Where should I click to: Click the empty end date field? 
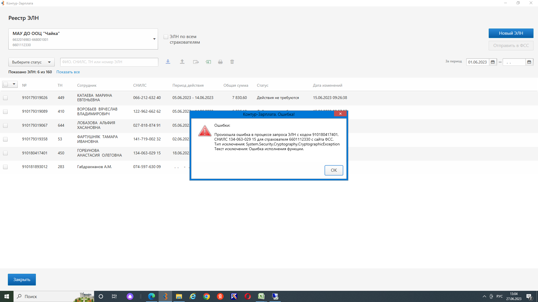[514, 62]
